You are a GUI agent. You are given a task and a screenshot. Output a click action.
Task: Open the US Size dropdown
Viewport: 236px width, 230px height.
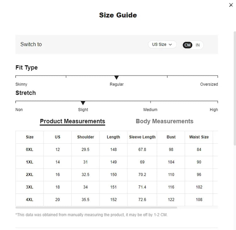point(162,44)
